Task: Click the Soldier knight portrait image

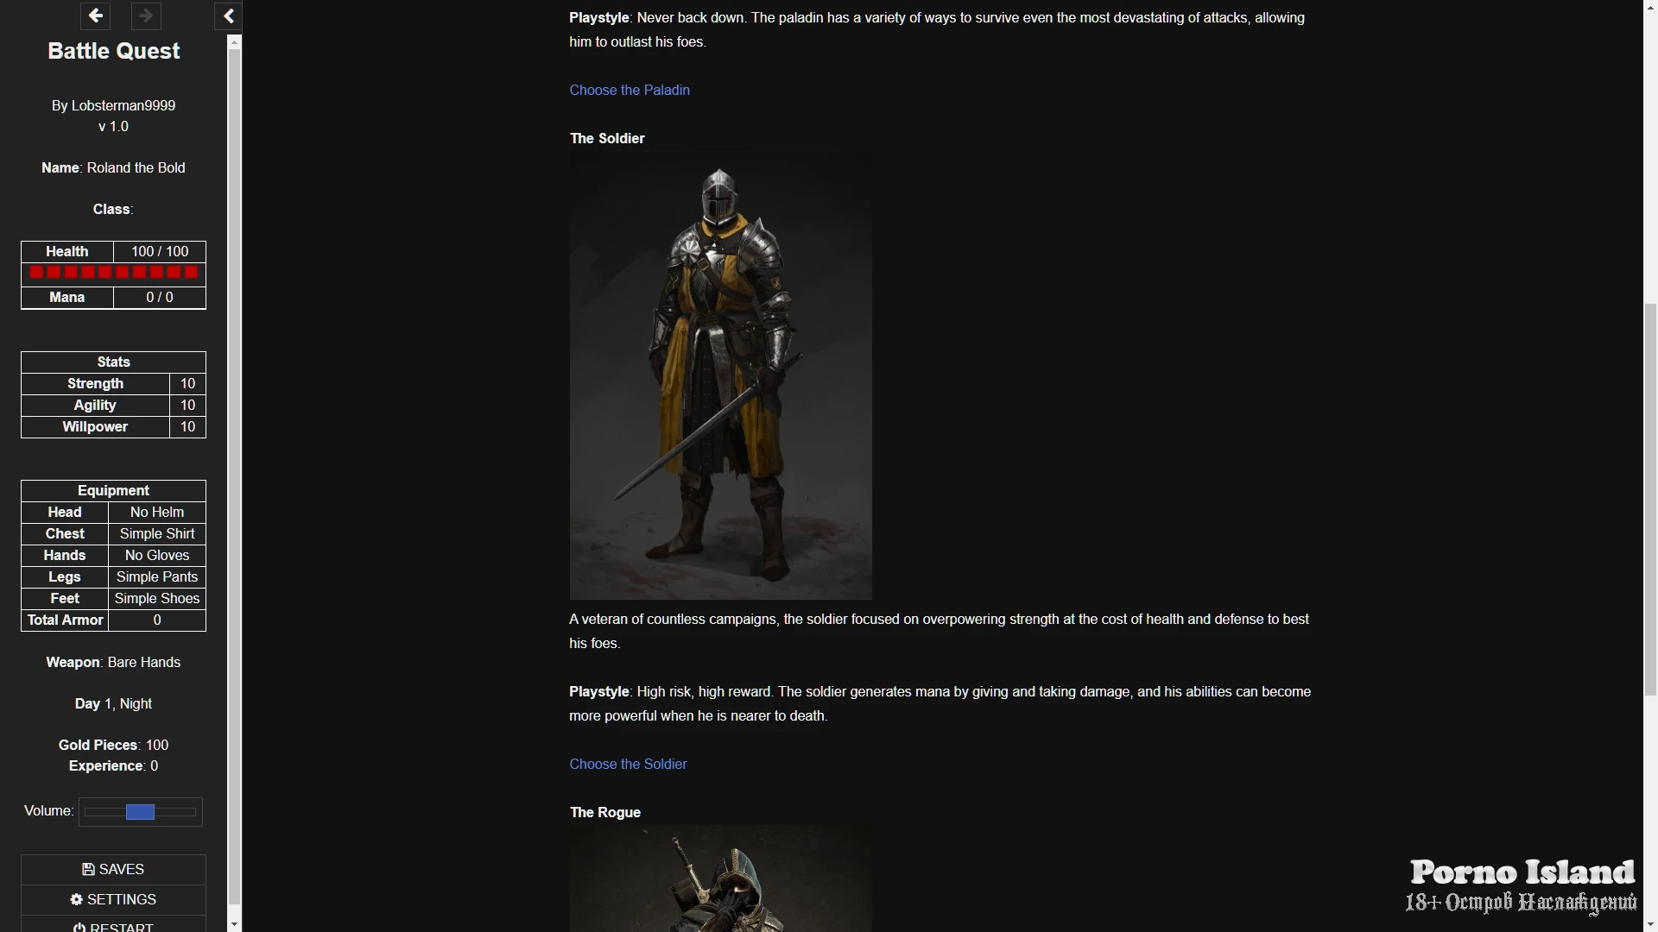Action: click(720, 376)
